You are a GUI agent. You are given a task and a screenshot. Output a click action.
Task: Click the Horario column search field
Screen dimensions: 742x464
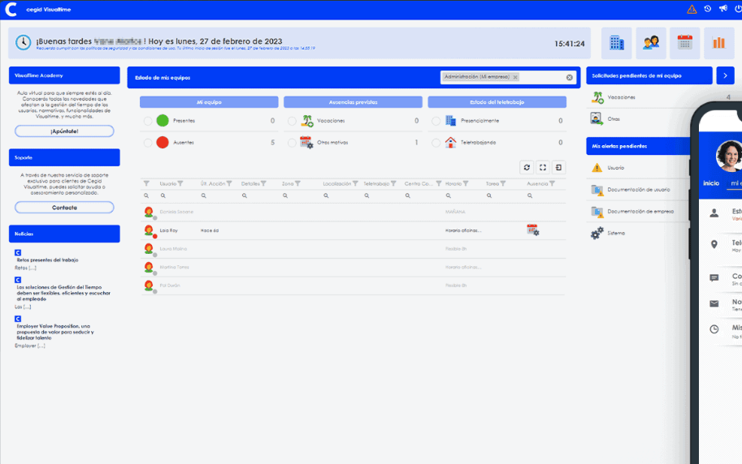[462, 195]
